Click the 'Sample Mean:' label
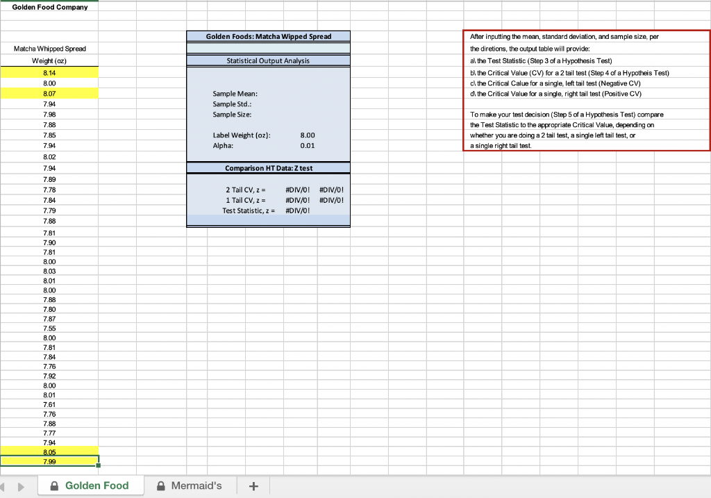The width and height of the screenshot is (711, 498). [235, 94]
